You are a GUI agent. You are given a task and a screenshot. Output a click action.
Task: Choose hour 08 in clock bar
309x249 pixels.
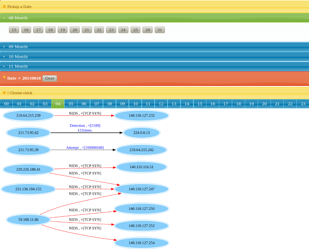tap(110, 104)
